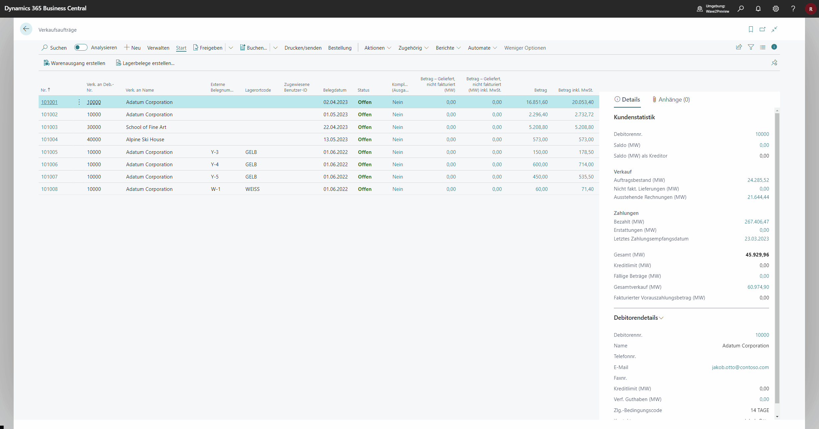
Task: Open sales order 101001
Action: [49, 102]
